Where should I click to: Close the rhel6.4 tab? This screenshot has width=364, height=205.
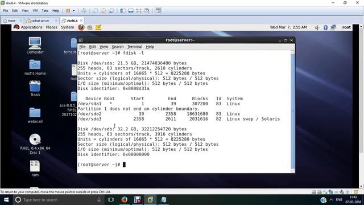pyautogui.click(x=81, y=20)
